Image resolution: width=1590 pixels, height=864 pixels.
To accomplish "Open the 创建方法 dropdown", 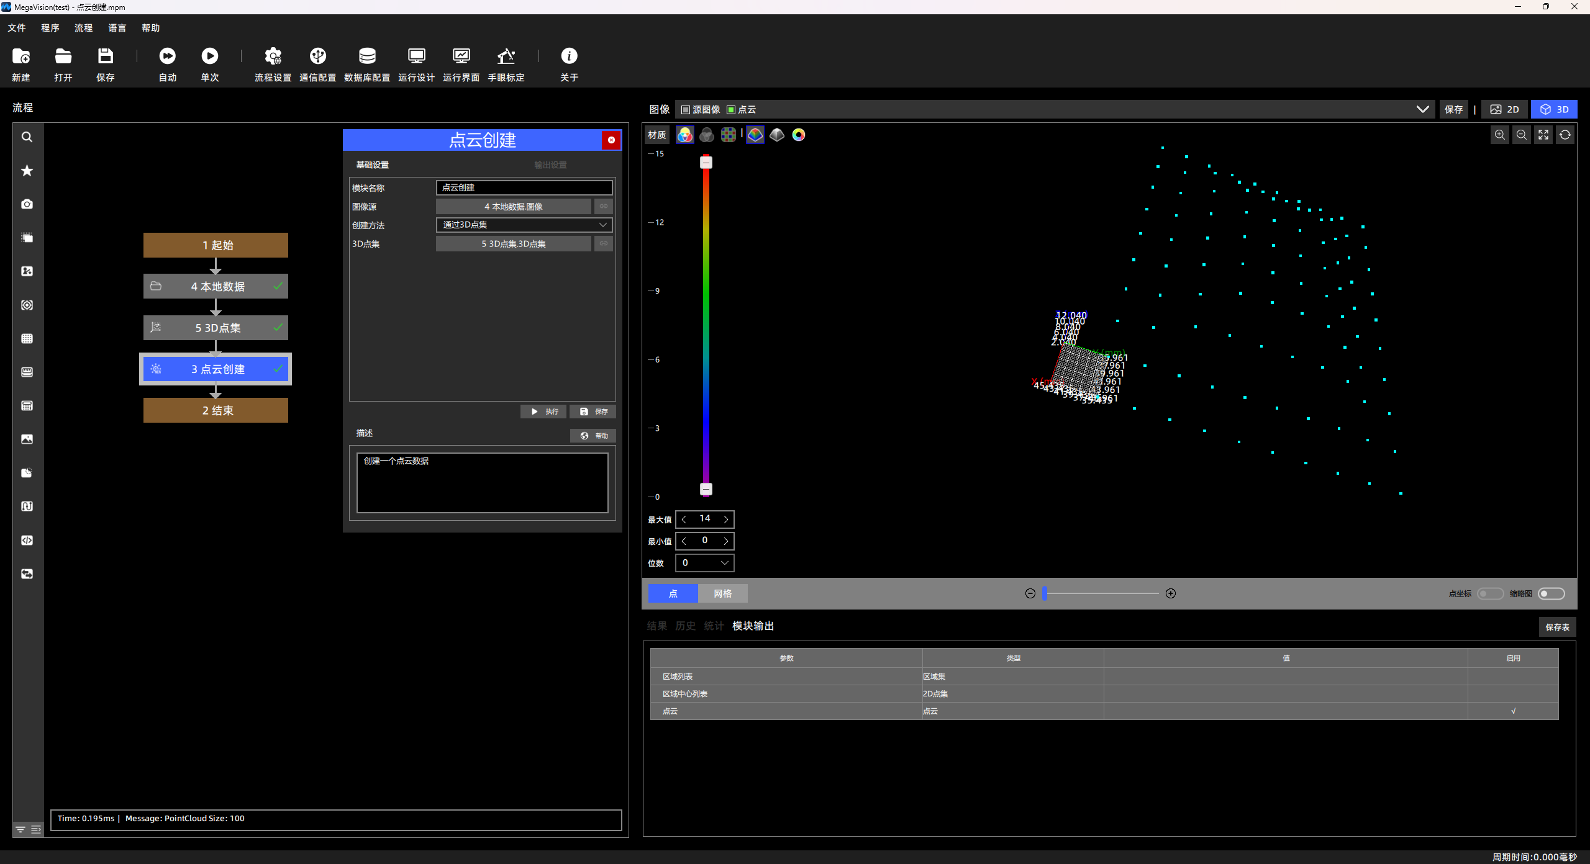I will 525,225.
